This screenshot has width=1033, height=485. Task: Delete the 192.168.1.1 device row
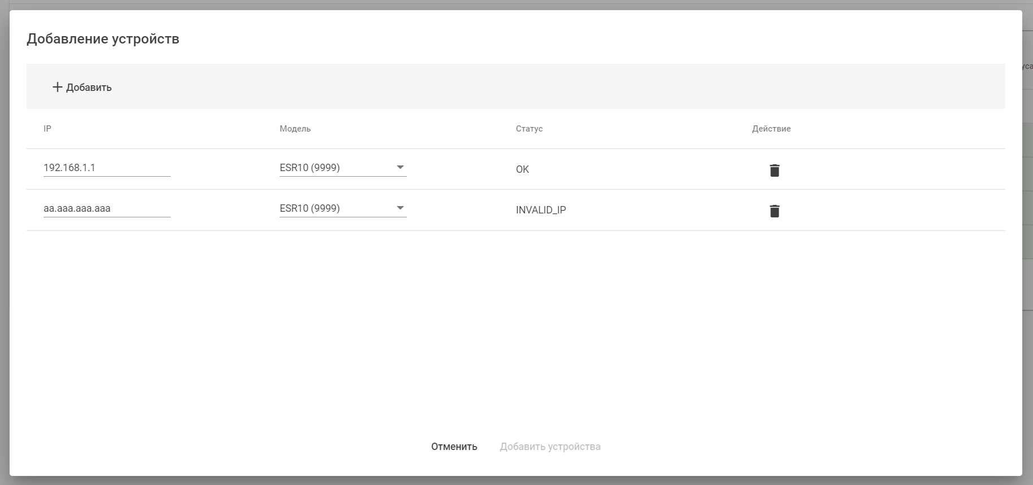[774, 170]
